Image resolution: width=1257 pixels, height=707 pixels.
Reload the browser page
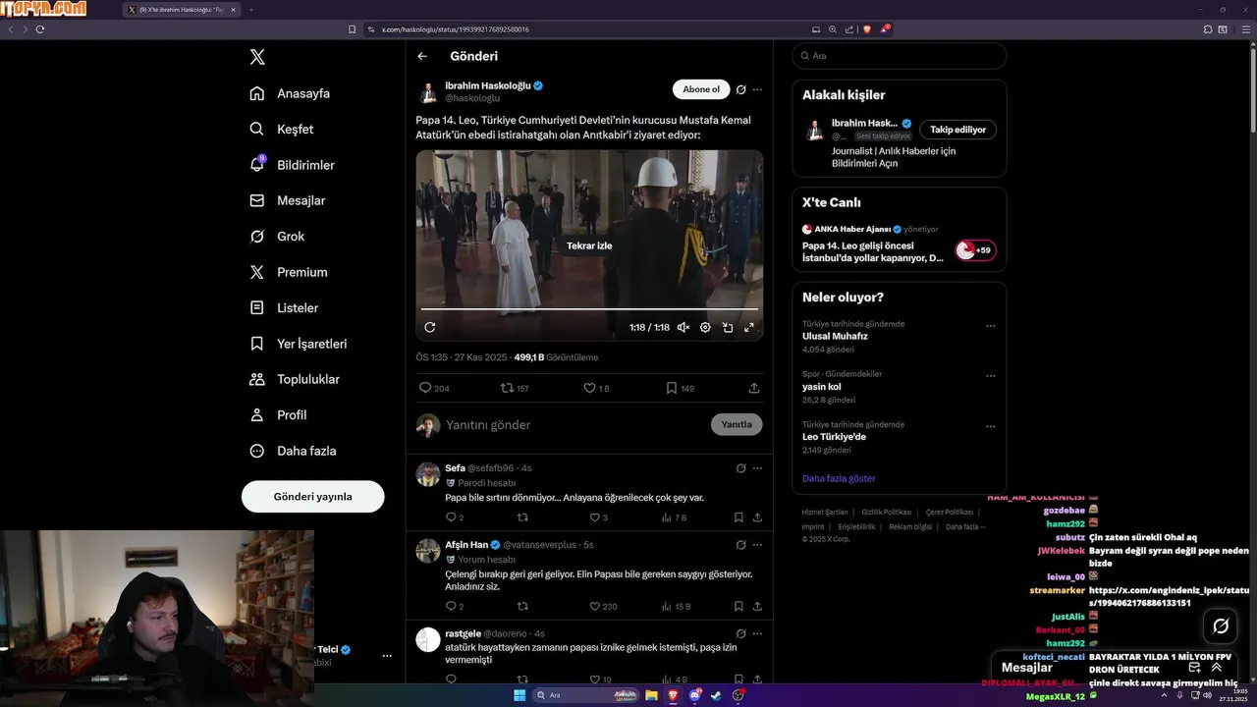[40, 29]
